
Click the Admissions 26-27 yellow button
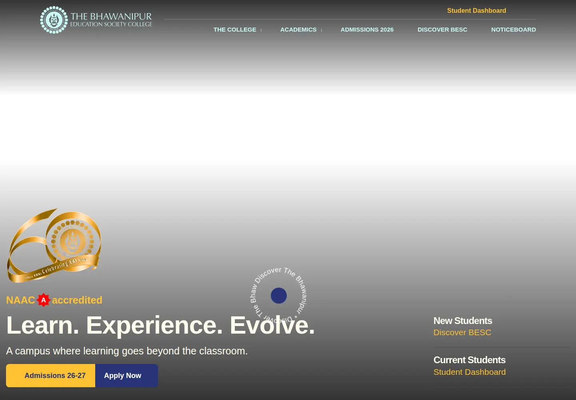51,376
